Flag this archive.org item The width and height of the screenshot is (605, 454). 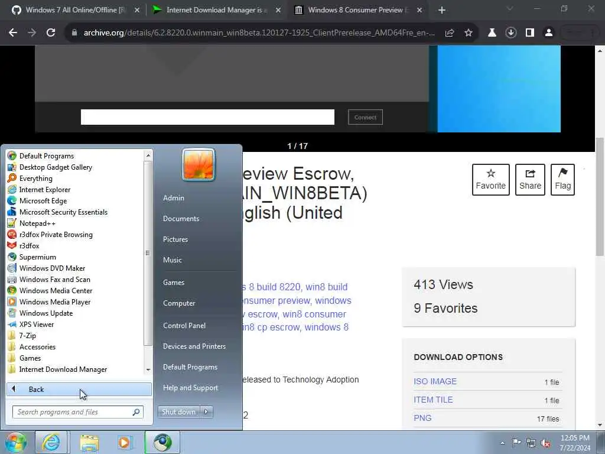pyautogui.click(x=562, y=180)
